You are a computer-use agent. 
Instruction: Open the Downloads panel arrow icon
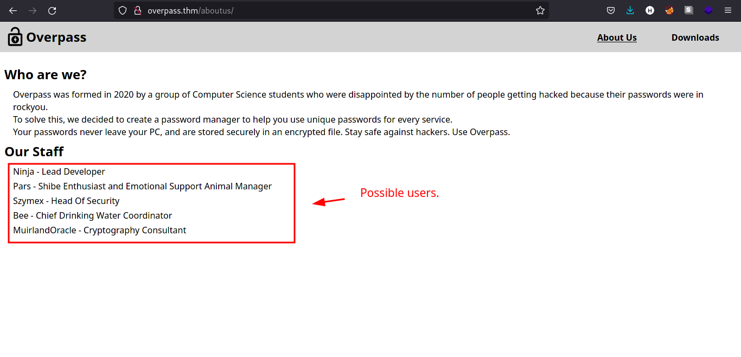(x=630, y=10)
